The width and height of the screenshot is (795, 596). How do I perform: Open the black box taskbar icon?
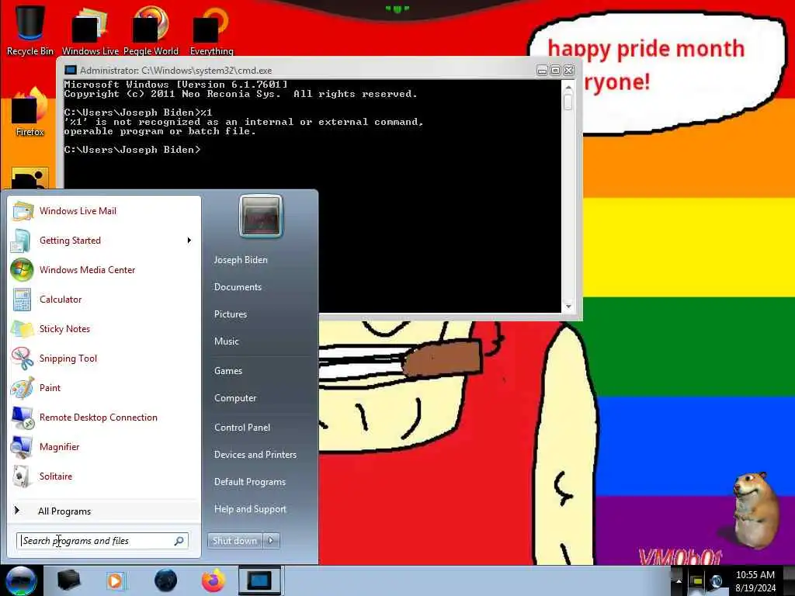(x=69, y=580)
